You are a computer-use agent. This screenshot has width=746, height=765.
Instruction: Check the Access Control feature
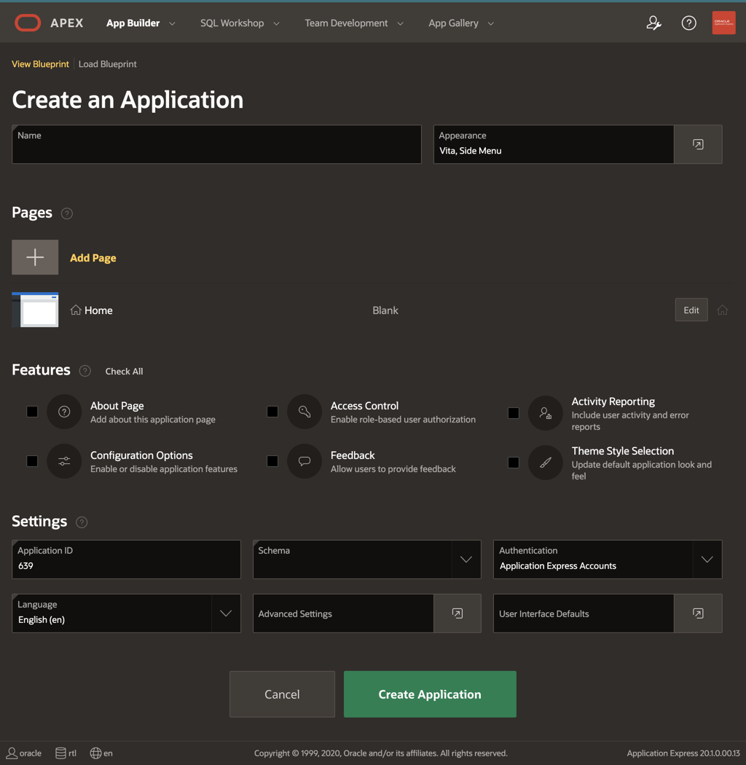coord(272,412)
